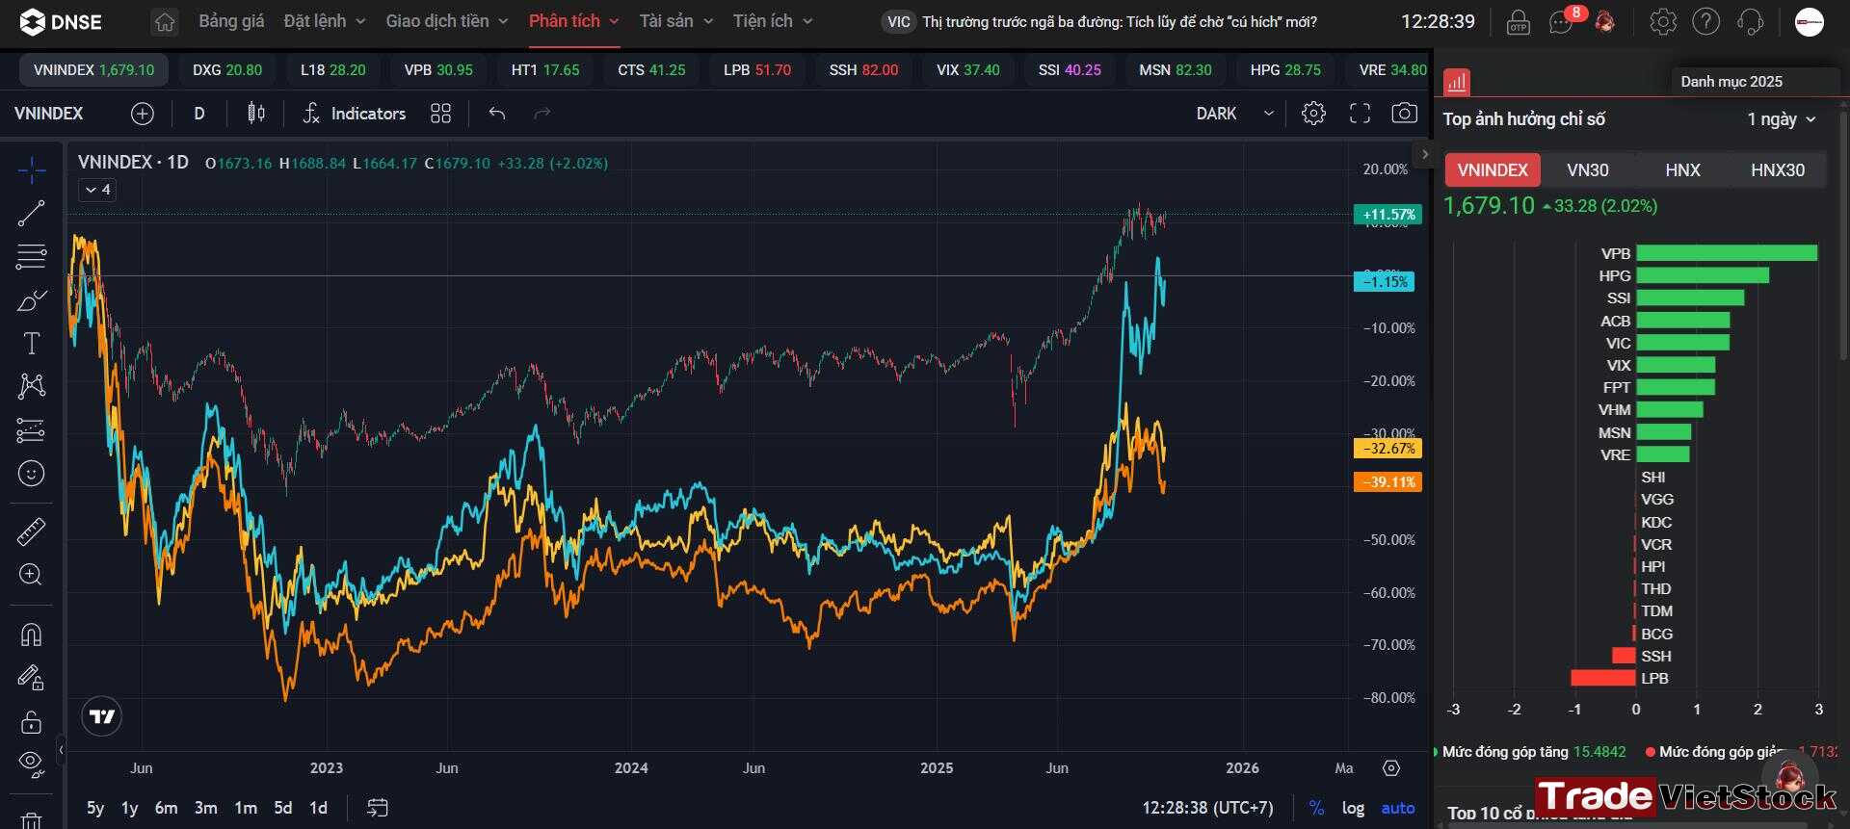Expand the Tiện ích menu
The height and width of the screenshot is (829, 1850).
(773, 21)
